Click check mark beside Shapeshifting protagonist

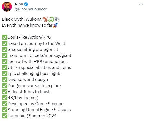click(x=5, y=50)
